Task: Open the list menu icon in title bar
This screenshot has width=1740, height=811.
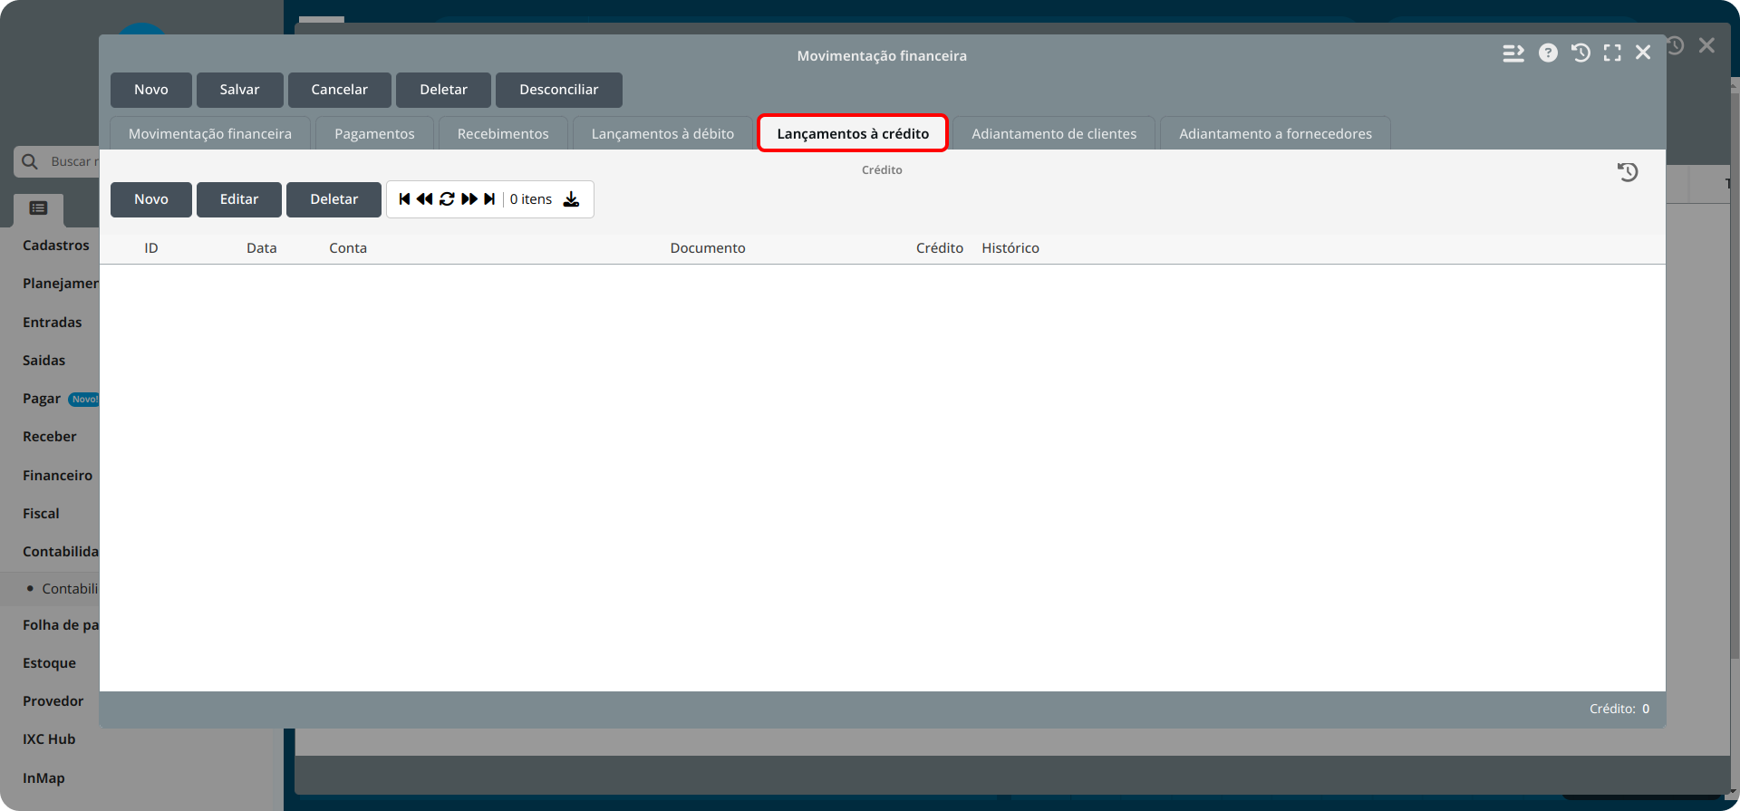Action: point(1513,53)
